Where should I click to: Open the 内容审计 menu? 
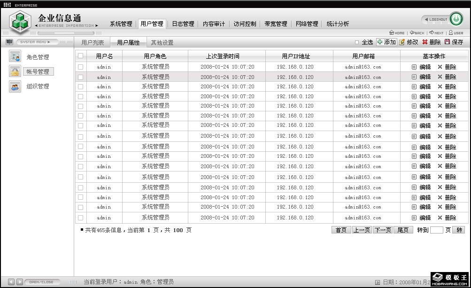click(x=214, y=24)
